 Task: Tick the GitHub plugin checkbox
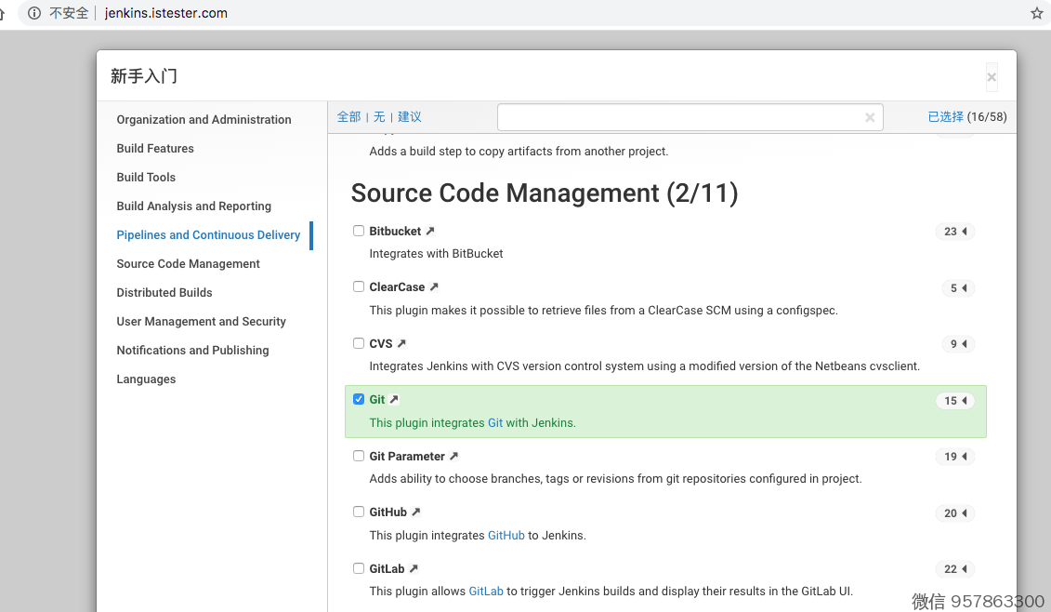pyautogui.click(x=359, y=512)
